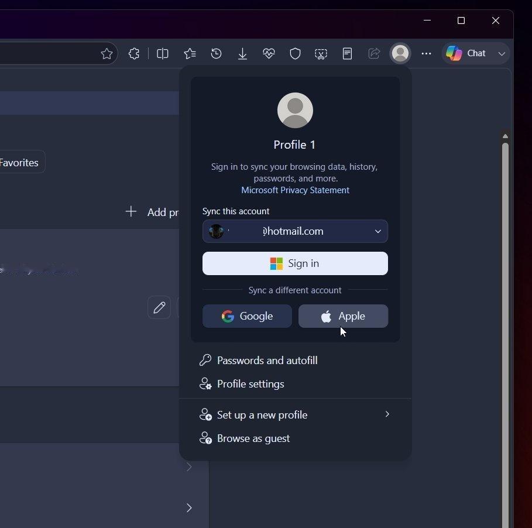Click the plus Add profile icon

click(131, 211)
